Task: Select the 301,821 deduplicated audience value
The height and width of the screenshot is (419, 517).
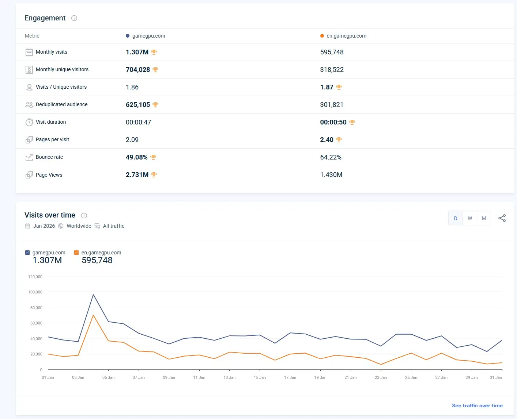Action: pyautogui.click(x=332, y=105)
